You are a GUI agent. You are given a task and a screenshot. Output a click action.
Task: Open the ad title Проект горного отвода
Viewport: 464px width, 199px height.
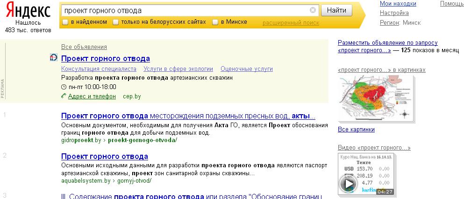pyautogui.click(x=105, y=58)
